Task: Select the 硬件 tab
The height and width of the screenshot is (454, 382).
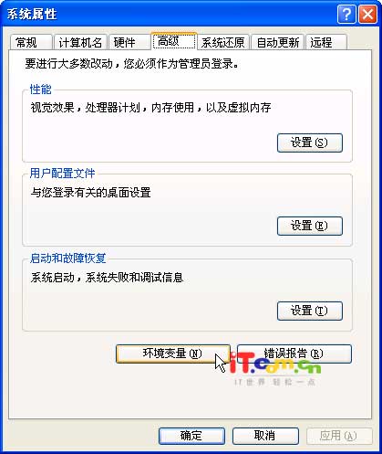Action: pyautogui.click(x=129, y=42)
